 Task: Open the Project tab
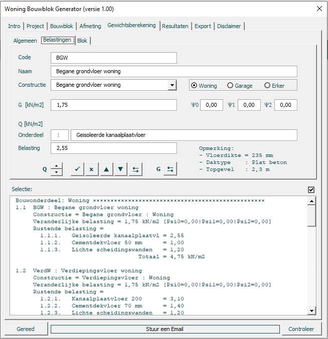click(x=35, y=26)
